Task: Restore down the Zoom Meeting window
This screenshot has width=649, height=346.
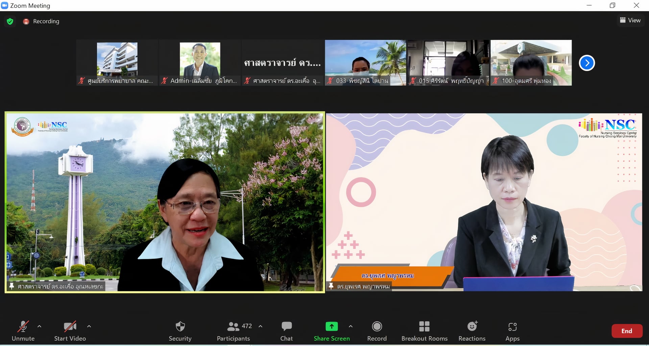Action: [612, 5]
